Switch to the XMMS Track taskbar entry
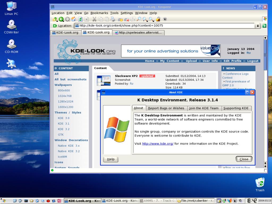 (x=158, y=201)
